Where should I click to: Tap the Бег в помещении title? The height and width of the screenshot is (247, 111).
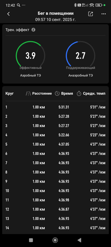point(56,14)
